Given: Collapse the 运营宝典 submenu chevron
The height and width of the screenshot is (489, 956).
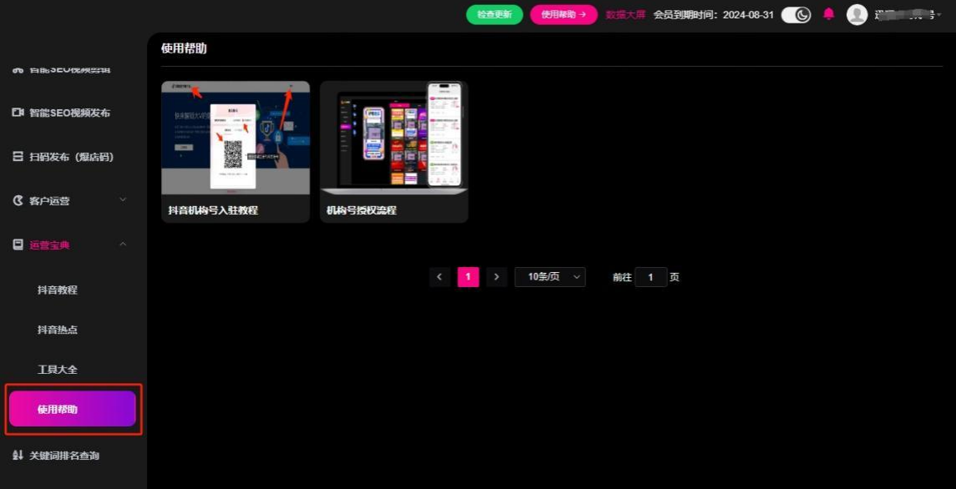Looking at the screenshot, I should [x=123, y=244].
